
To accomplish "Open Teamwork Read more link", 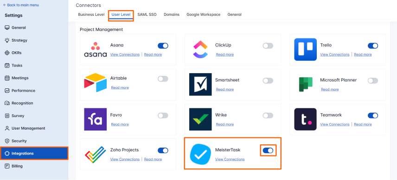I will coord(363,124).
